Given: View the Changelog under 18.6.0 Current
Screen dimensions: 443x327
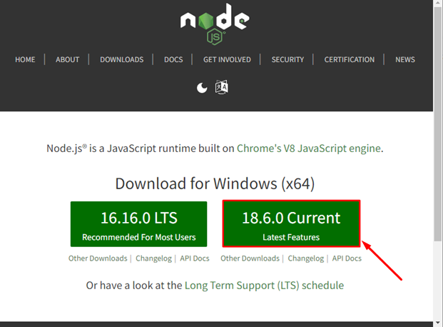Looking at the screenshot, I should click(306, 258).
